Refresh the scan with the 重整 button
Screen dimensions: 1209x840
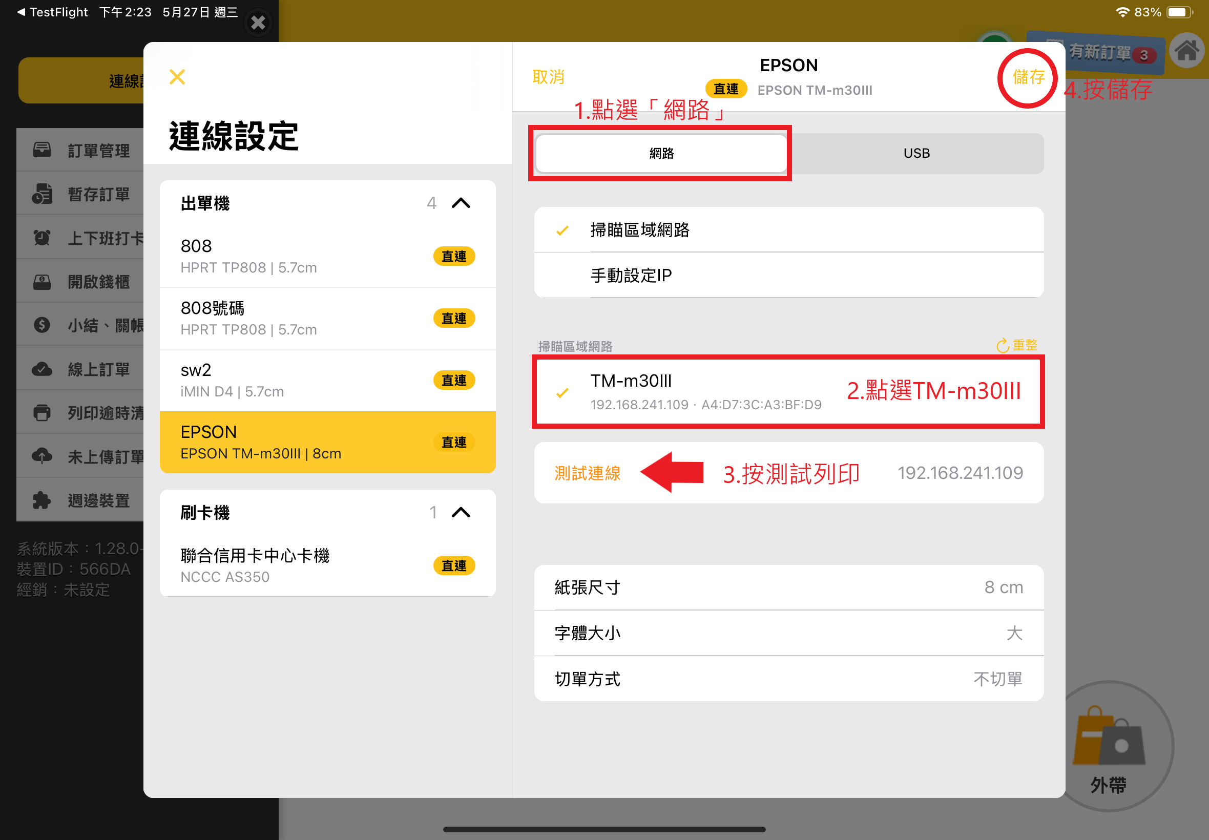click(x=1016, y=345)
